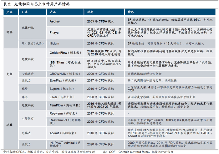Click '维心医疗(威高)' manufacturer cell
Viewport: 219px width, 154px height.
click(x=33, y=44)
